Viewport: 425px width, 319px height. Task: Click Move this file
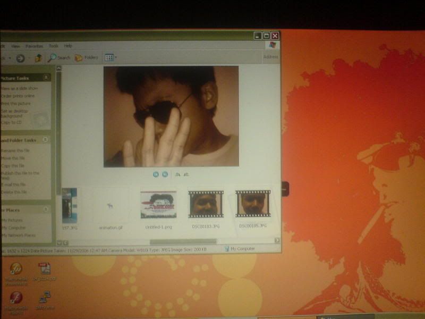point(13,158)
